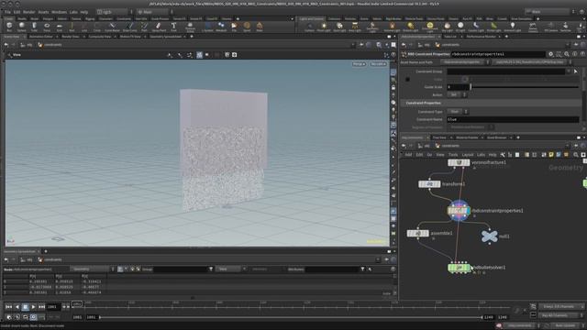Switch to Performance Monitor tab
Screen dimensions: 587x330
coord(481,37)
